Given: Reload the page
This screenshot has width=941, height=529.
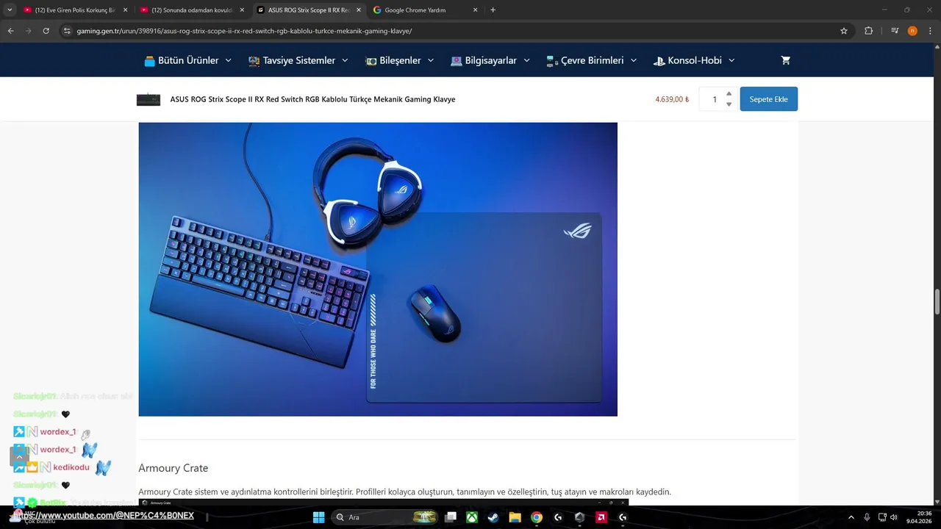Looking at the screenshot, I should (x=46, y=31).
